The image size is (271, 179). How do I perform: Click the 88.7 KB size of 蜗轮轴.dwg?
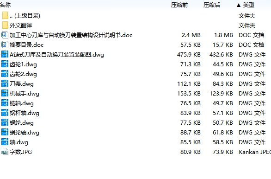point(191,132)
